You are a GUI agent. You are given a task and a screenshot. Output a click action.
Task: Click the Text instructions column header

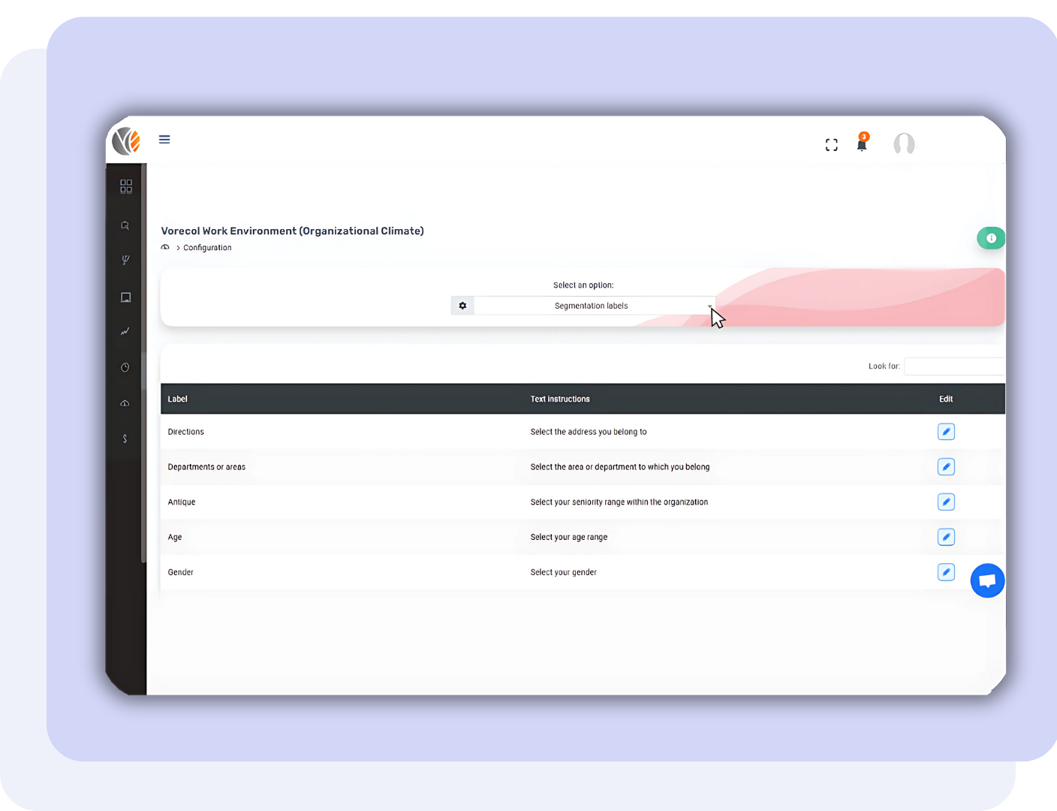point(560,399)
